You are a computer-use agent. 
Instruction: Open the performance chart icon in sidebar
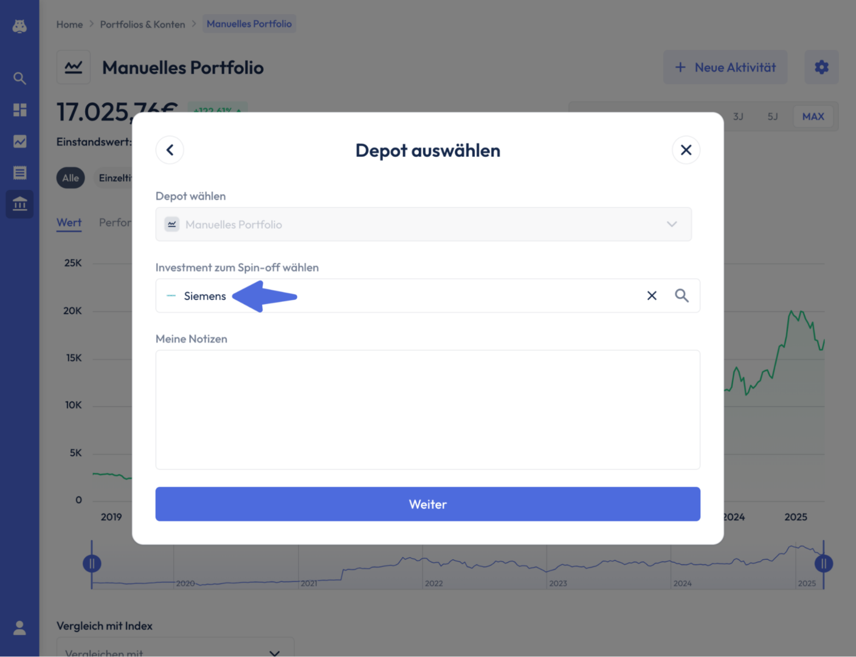tap(19, 141)
